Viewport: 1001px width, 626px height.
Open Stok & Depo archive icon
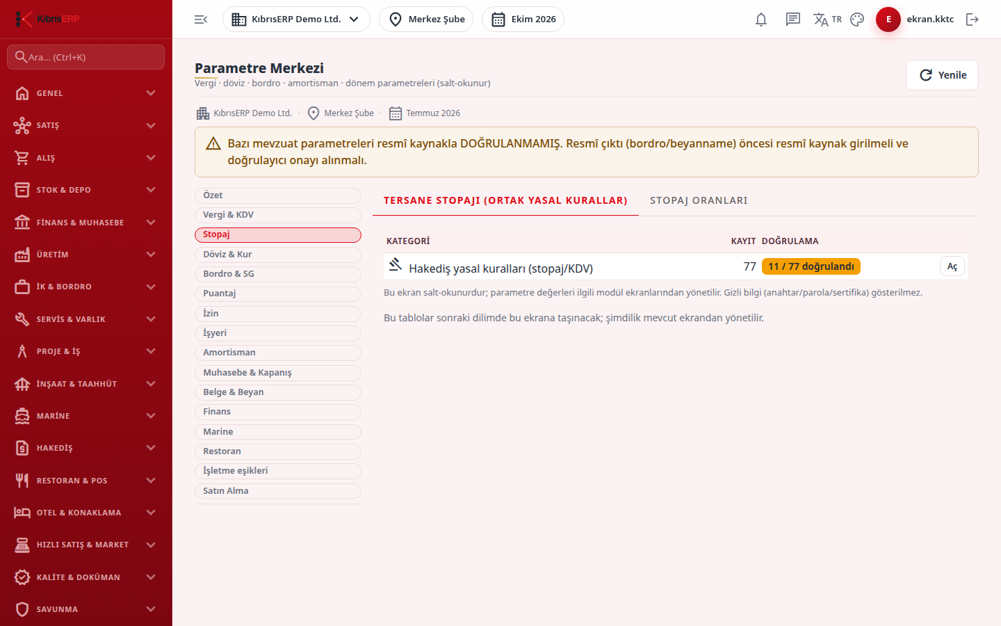pos(22,190)
